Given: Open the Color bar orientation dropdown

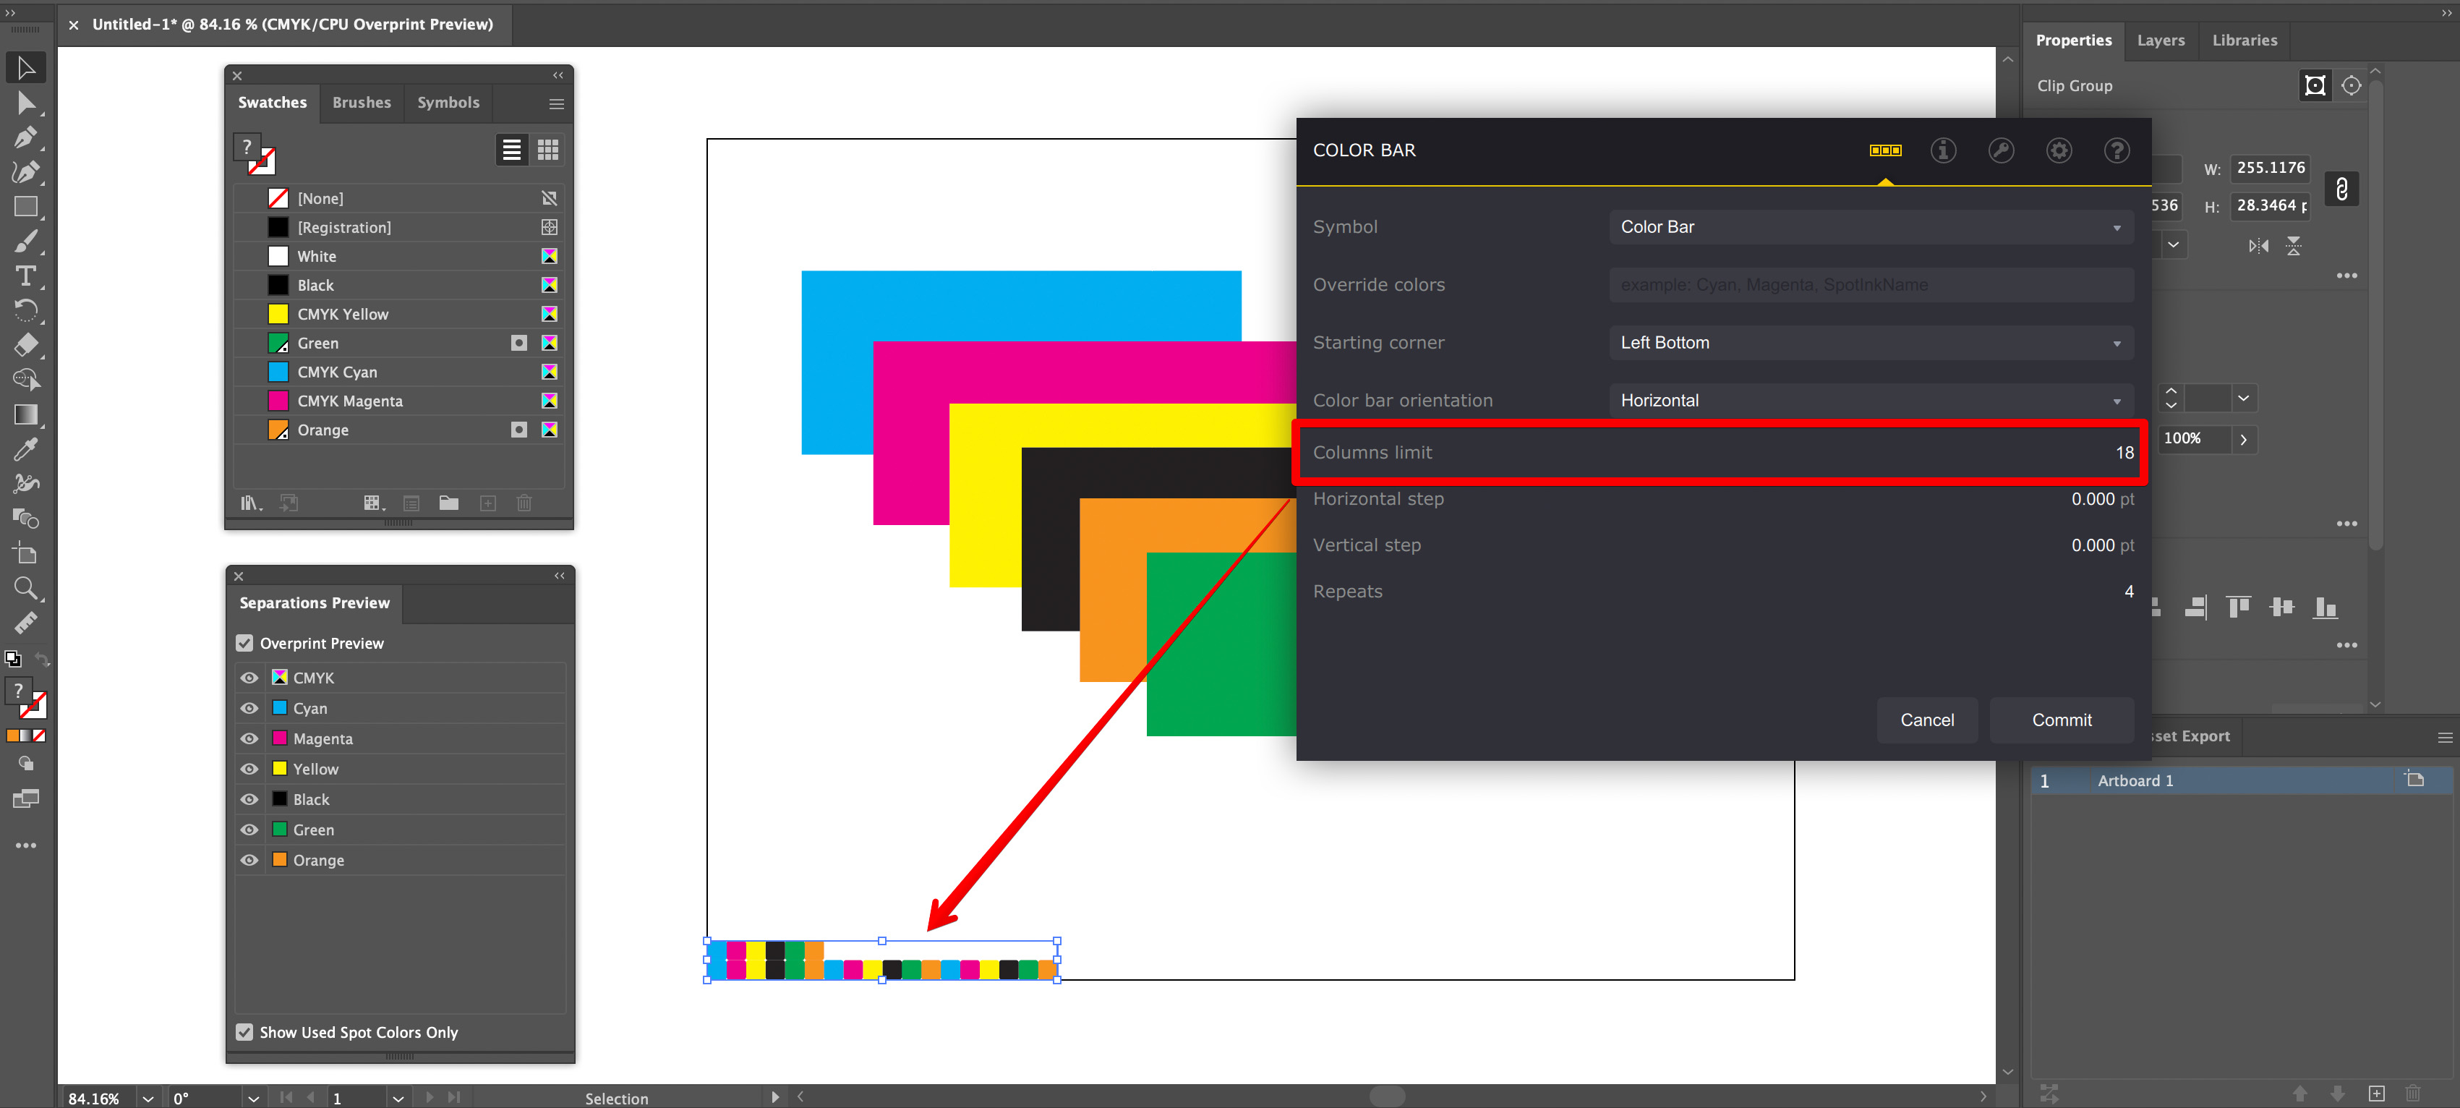Looking at the screenshot, I should 1870,399.
